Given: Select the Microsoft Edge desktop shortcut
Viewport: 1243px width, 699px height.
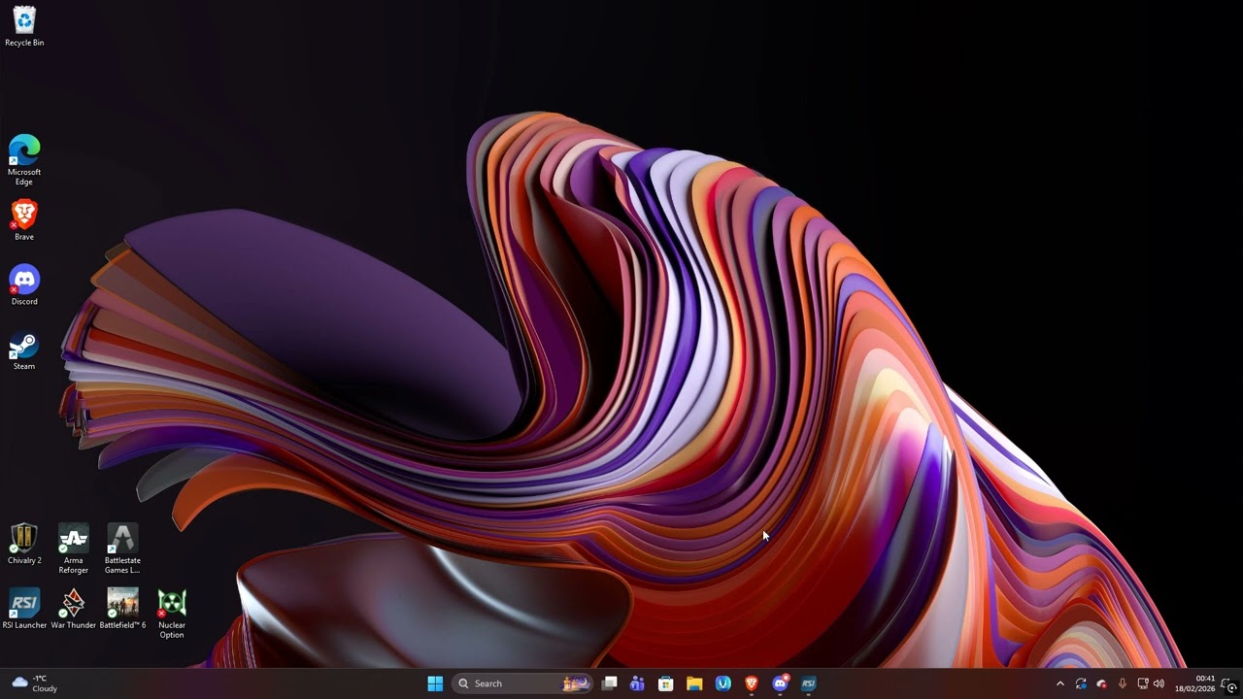Looking at the screenshot, I should point(24,160).
